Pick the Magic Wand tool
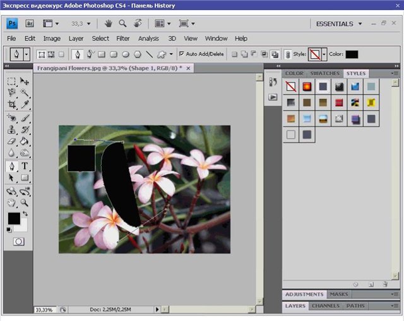Image resolution: width=404 pixels, height=321 pixels. (x=25, y=93)
